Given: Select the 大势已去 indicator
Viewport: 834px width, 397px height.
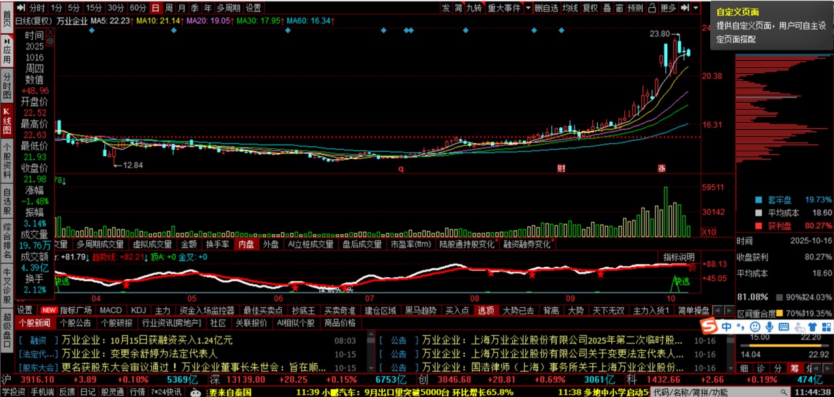Looking at the screenshot, I should [517, 310].
